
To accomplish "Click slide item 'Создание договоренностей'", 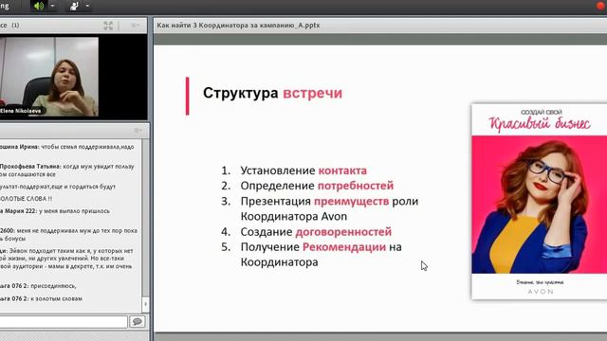I will (x=316, y=231).
